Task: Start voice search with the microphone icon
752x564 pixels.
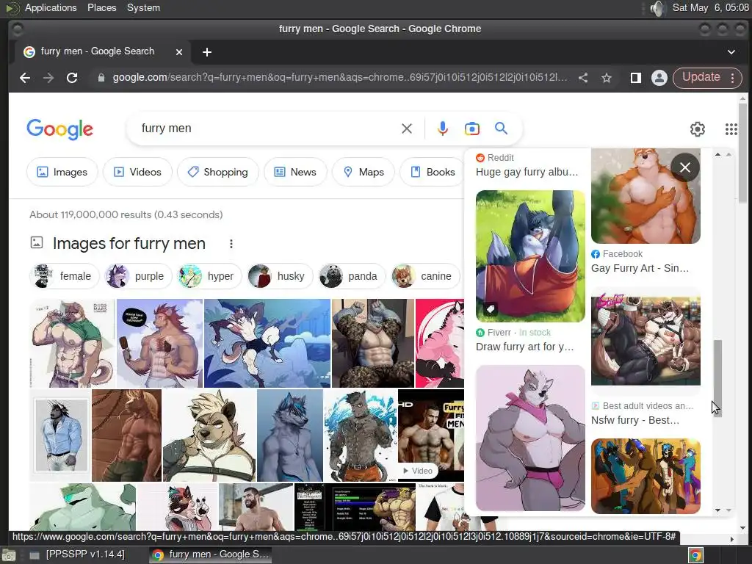Action: [443, 129]
